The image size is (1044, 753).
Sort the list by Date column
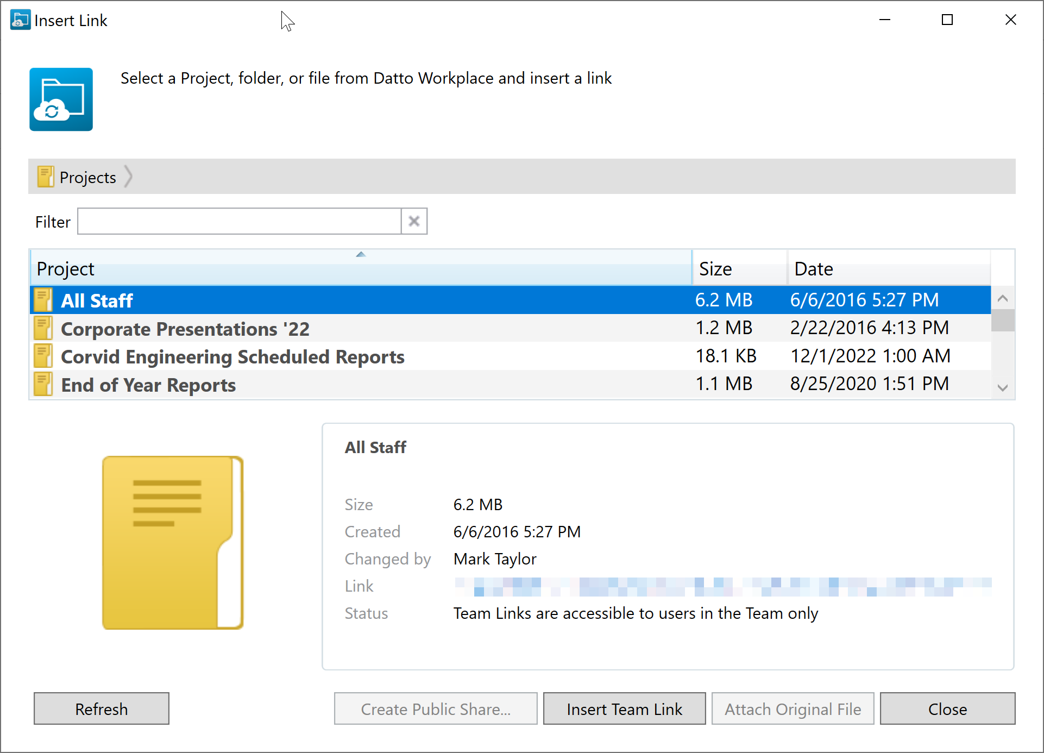pos(888,269)
